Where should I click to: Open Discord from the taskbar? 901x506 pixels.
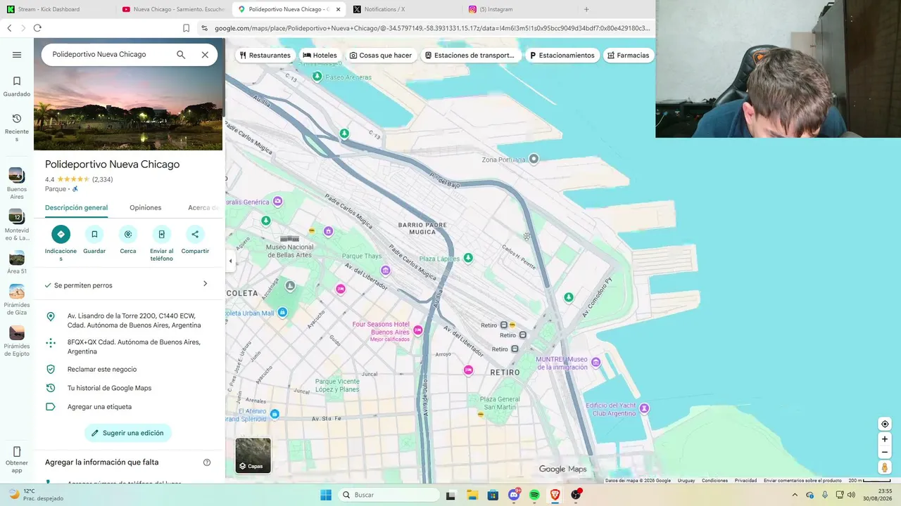point(514,495)
